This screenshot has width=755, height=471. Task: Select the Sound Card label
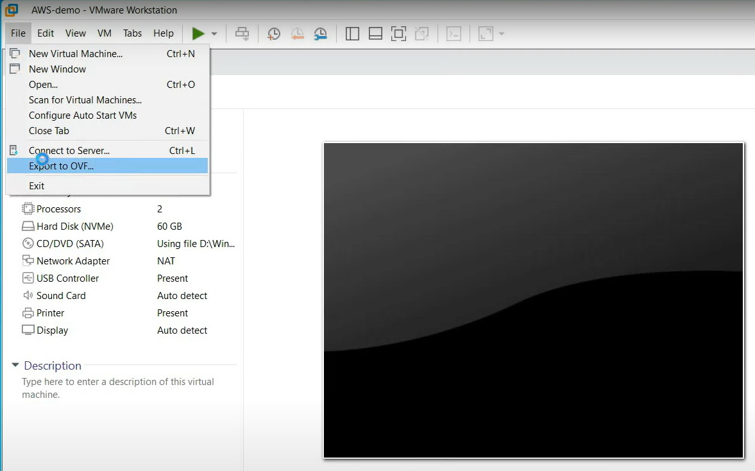[x=61, y=296]
